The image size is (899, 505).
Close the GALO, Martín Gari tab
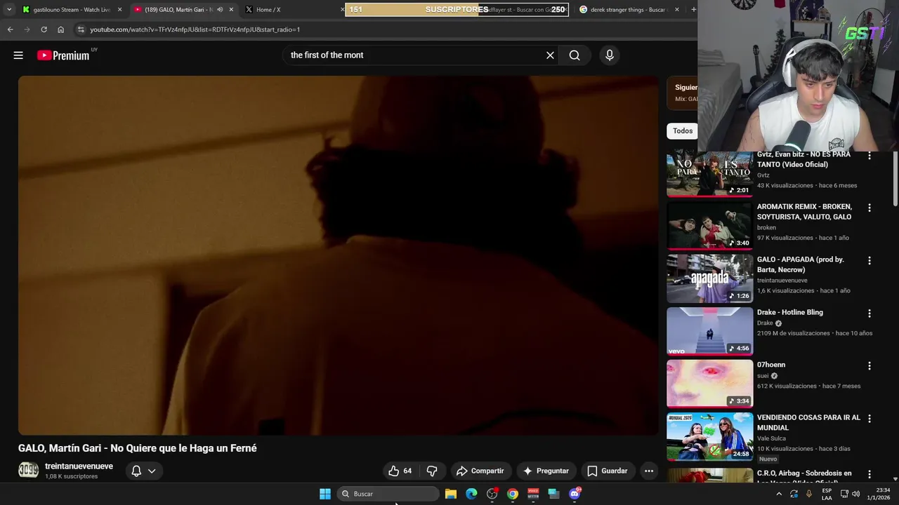pos(231,10)
